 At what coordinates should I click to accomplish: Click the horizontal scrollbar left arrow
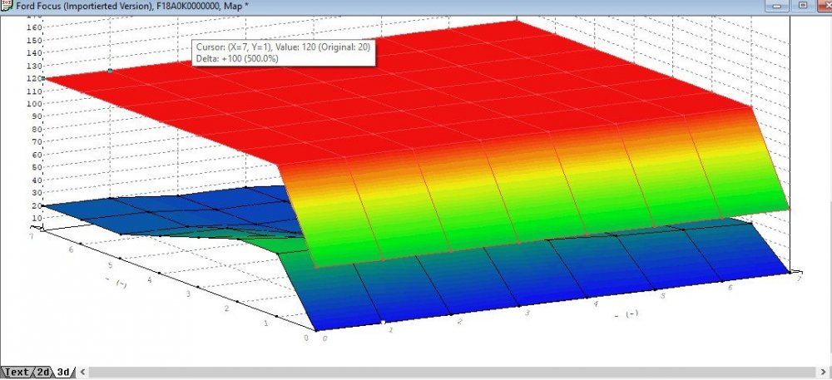pyautogui.click(x=82, y=372)
